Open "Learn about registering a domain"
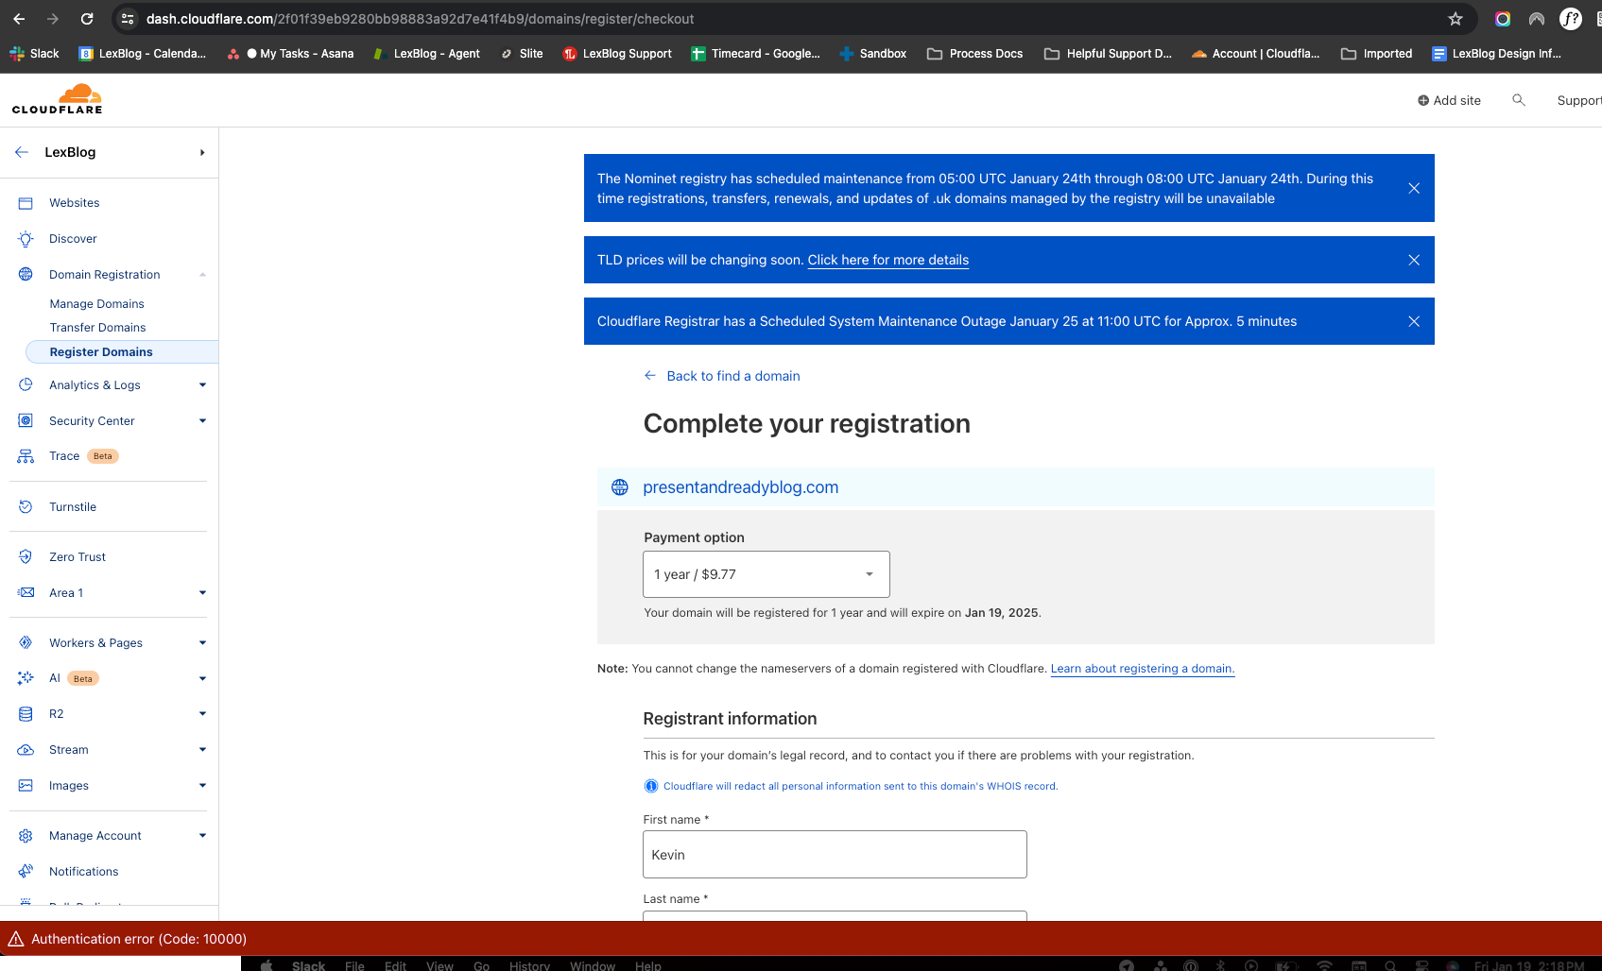1602x971 pixels. tap(1142, 668)
